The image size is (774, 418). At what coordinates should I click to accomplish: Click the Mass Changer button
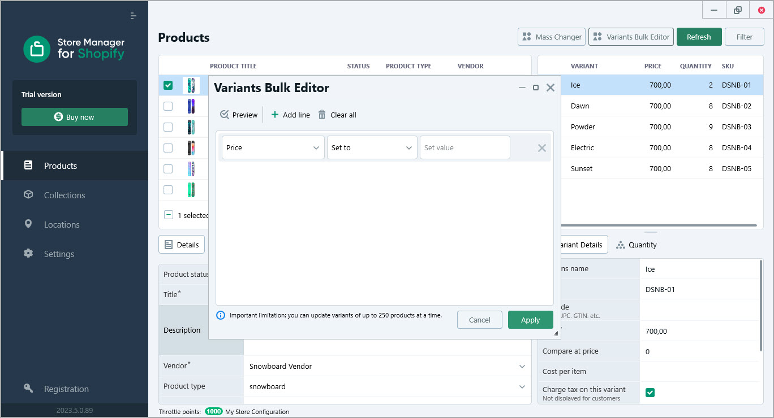551,37
